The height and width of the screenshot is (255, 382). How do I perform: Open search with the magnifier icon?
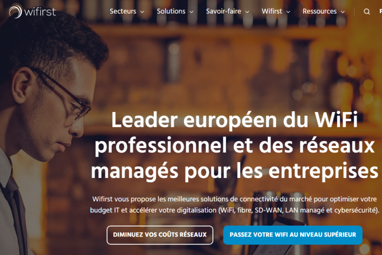[x=367, y=11]
